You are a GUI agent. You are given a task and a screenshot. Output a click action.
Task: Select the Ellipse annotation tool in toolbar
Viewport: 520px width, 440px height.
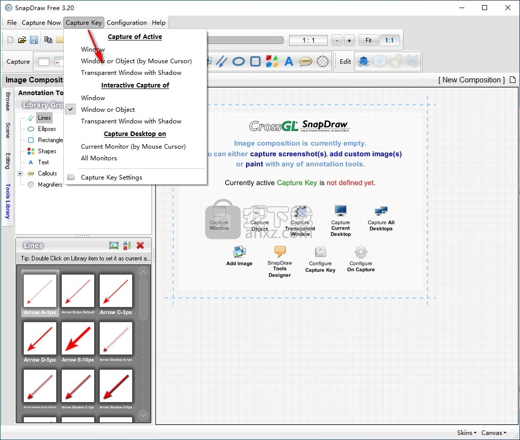pos(238,61)
